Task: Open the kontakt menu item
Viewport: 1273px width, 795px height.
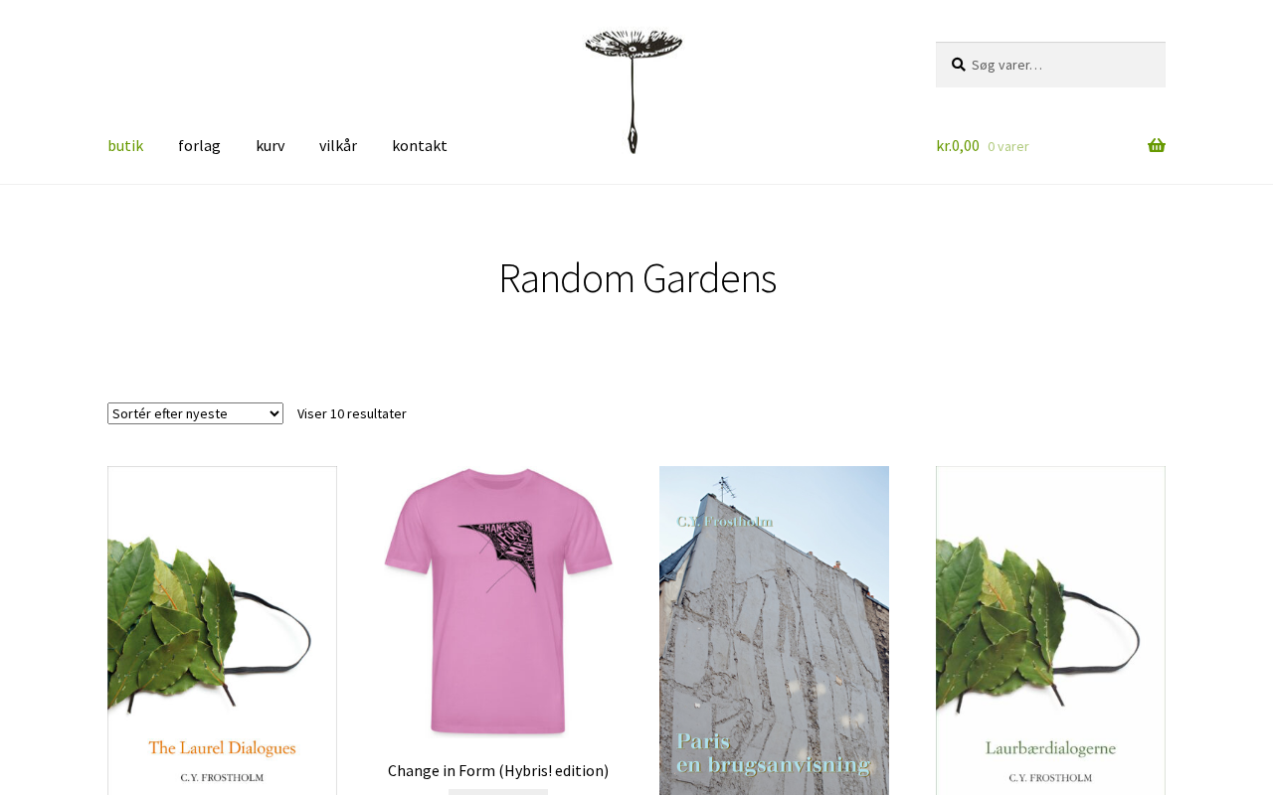Action: [x=420, y=145]
